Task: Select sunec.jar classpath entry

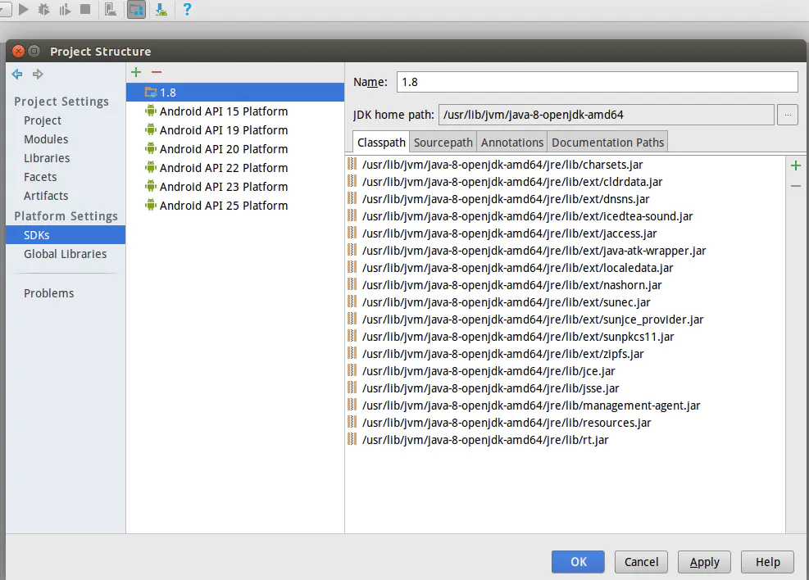Action: coord(565,302)
